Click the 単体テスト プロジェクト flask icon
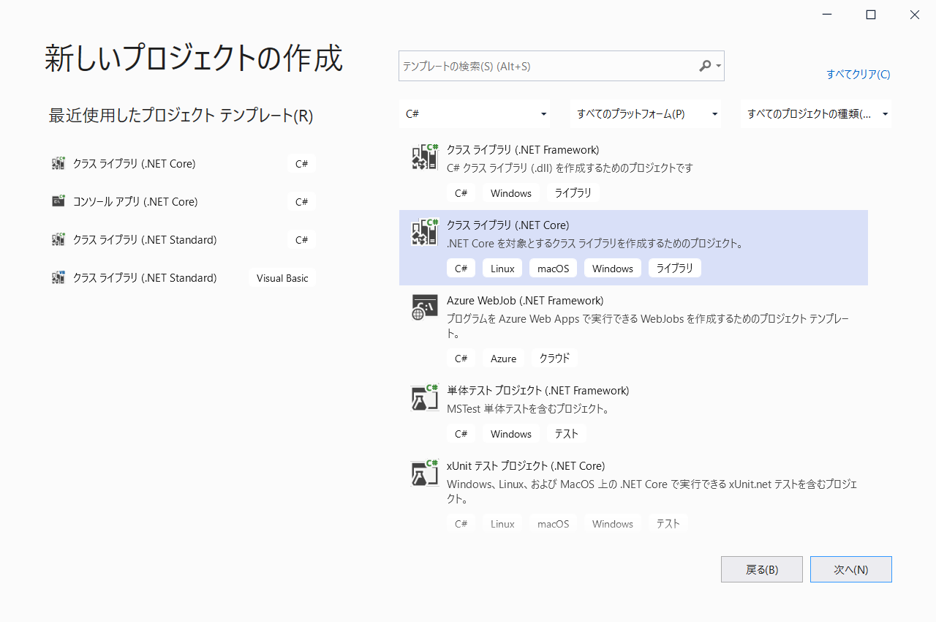This screenshot has height=622, width=936. 424,397
